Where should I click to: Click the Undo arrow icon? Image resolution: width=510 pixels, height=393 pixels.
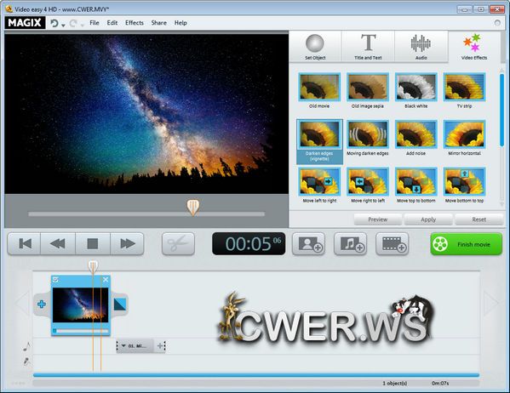tap(54, 23)
